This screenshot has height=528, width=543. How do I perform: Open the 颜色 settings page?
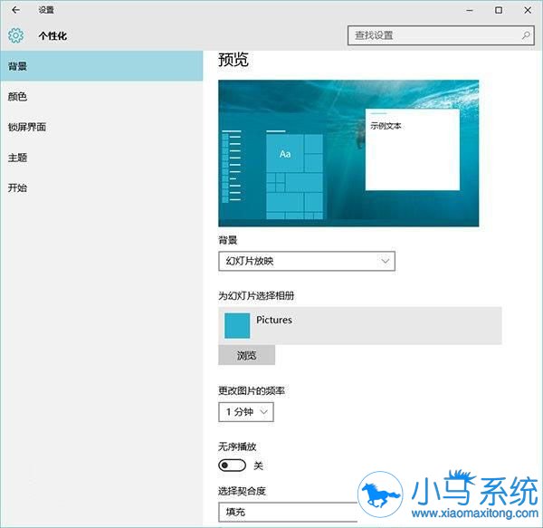click(x=101, y=97)
